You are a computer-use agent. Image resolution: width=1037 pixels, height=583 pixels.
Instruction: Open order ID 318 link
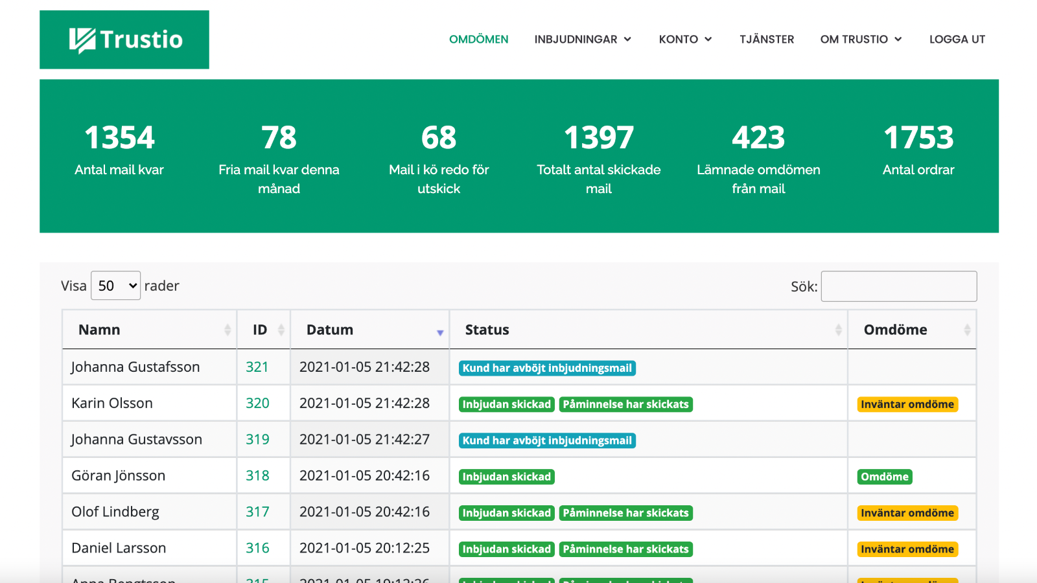click(257, 476)
